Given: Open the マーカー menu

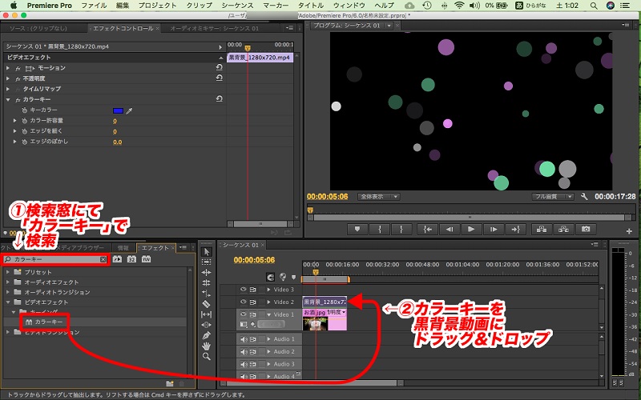Looking at the screenshot, I should click(x=275, y=6).
